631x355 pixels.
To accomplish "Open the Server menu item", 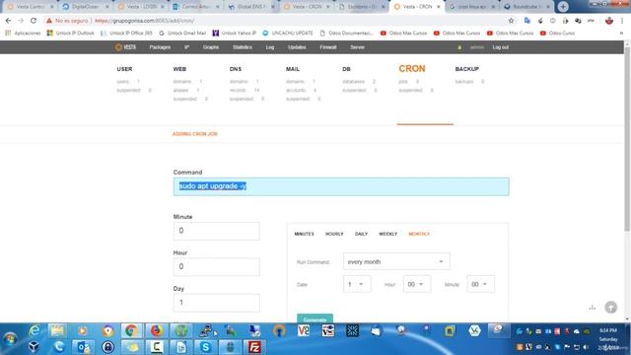I will (357, 47).
